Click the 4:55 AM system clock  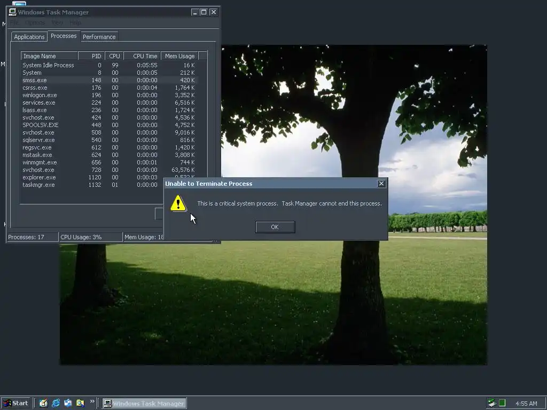(x=526, y=404)
